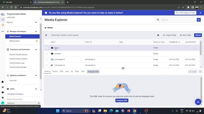Collapse the Transform and Customize section
Viewport: 204px width, 114px height.
(x=36, y=49)
